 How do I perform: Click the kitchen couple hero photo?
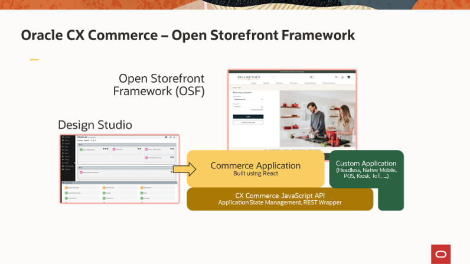click(x=318, y=119)
